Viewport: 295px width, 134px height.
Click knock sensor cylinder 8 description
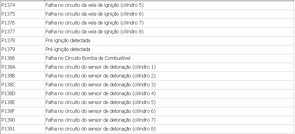tap(100, 129)
